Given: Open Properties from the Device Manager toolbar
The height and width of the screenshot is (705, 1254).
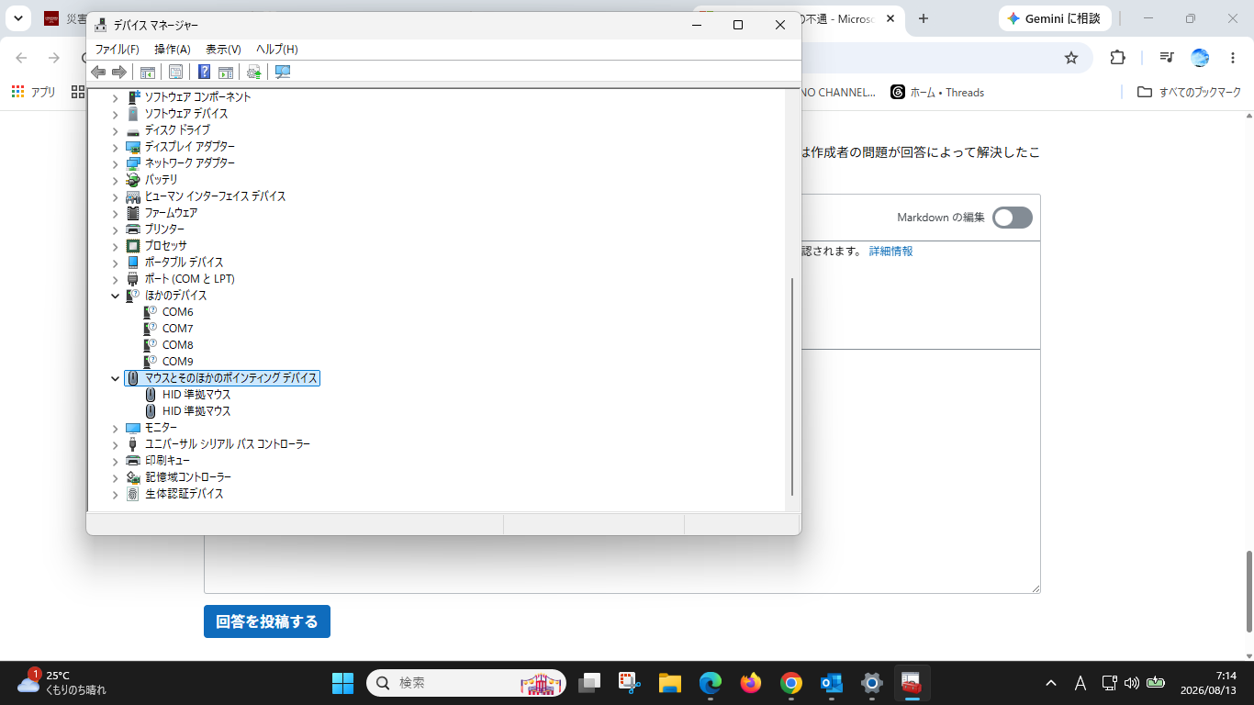Looking at the screenshot, I should 175,72.
